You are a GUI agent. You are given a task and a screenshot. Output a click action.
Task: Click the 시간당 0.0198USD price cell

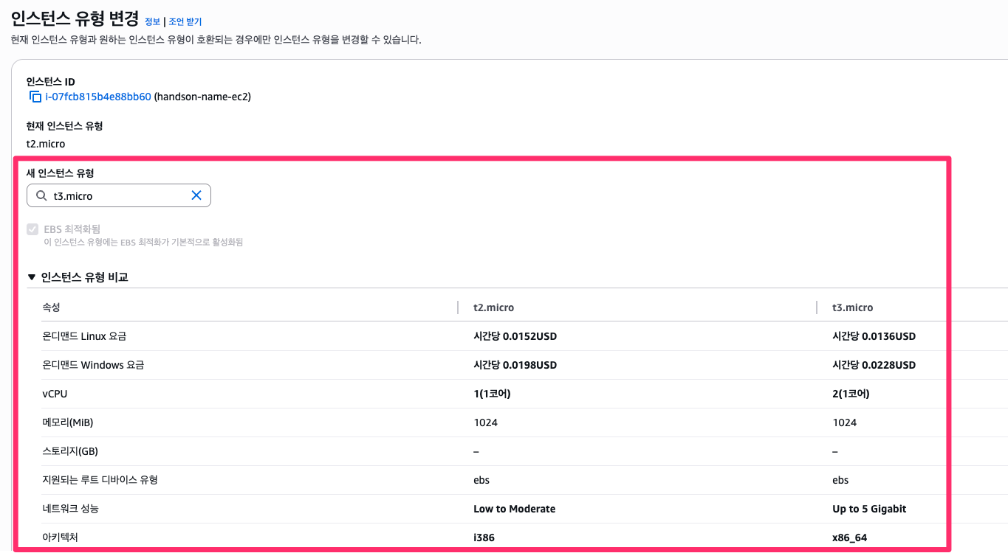[515, 365]
